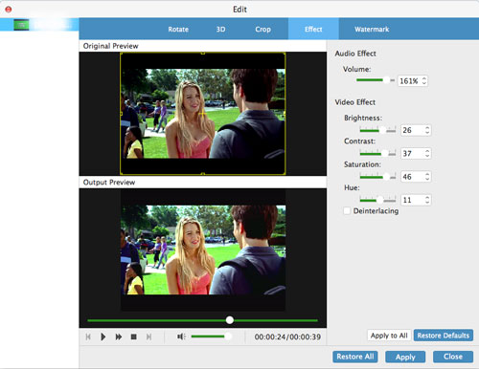Open the 3D tab

click(220, 29)
